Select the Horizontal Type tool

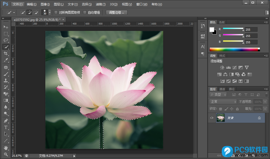tap(6, 127)
